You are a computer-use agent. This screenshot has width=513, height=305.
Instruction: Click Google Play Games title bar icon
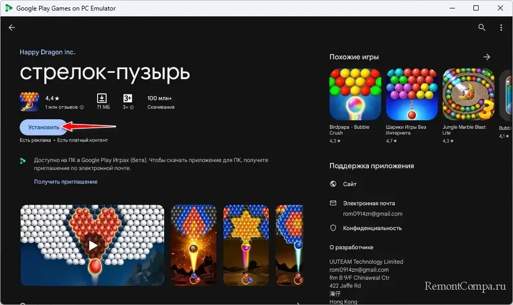[x=9, y=8]
